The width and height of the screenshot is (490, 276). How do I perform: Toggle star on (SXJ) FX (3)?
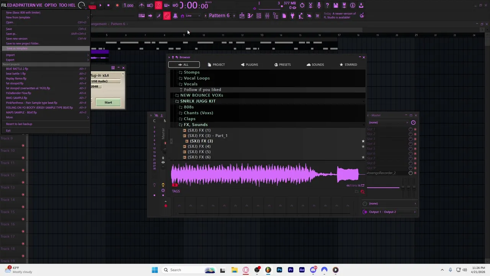(x=363, y=141)
